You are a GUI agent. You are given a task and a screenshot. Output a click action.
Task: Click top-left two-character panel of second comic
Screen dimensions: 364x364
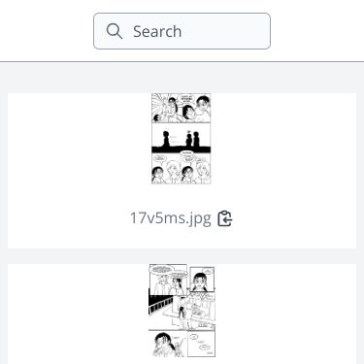coord(168,280)
